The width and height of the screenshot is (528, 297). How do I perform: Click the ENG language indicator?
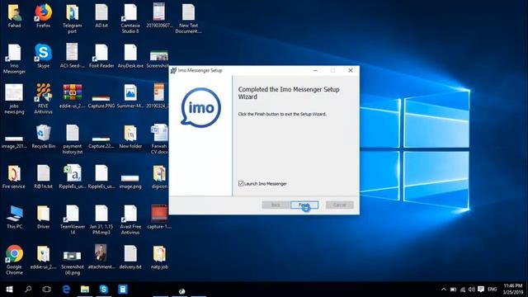[x=492, y=290]
